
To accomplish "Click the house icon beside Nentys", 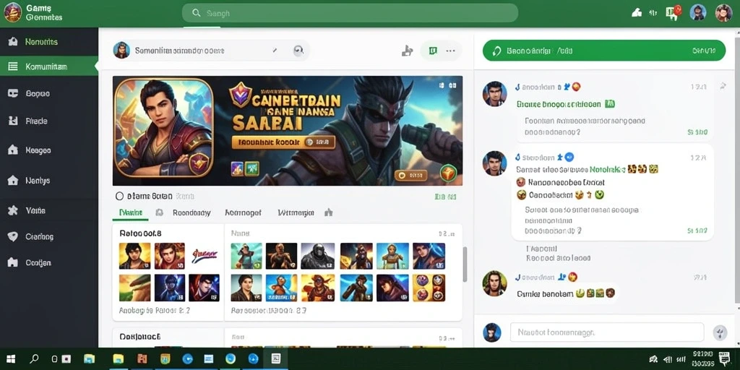I will coord(13,180).
